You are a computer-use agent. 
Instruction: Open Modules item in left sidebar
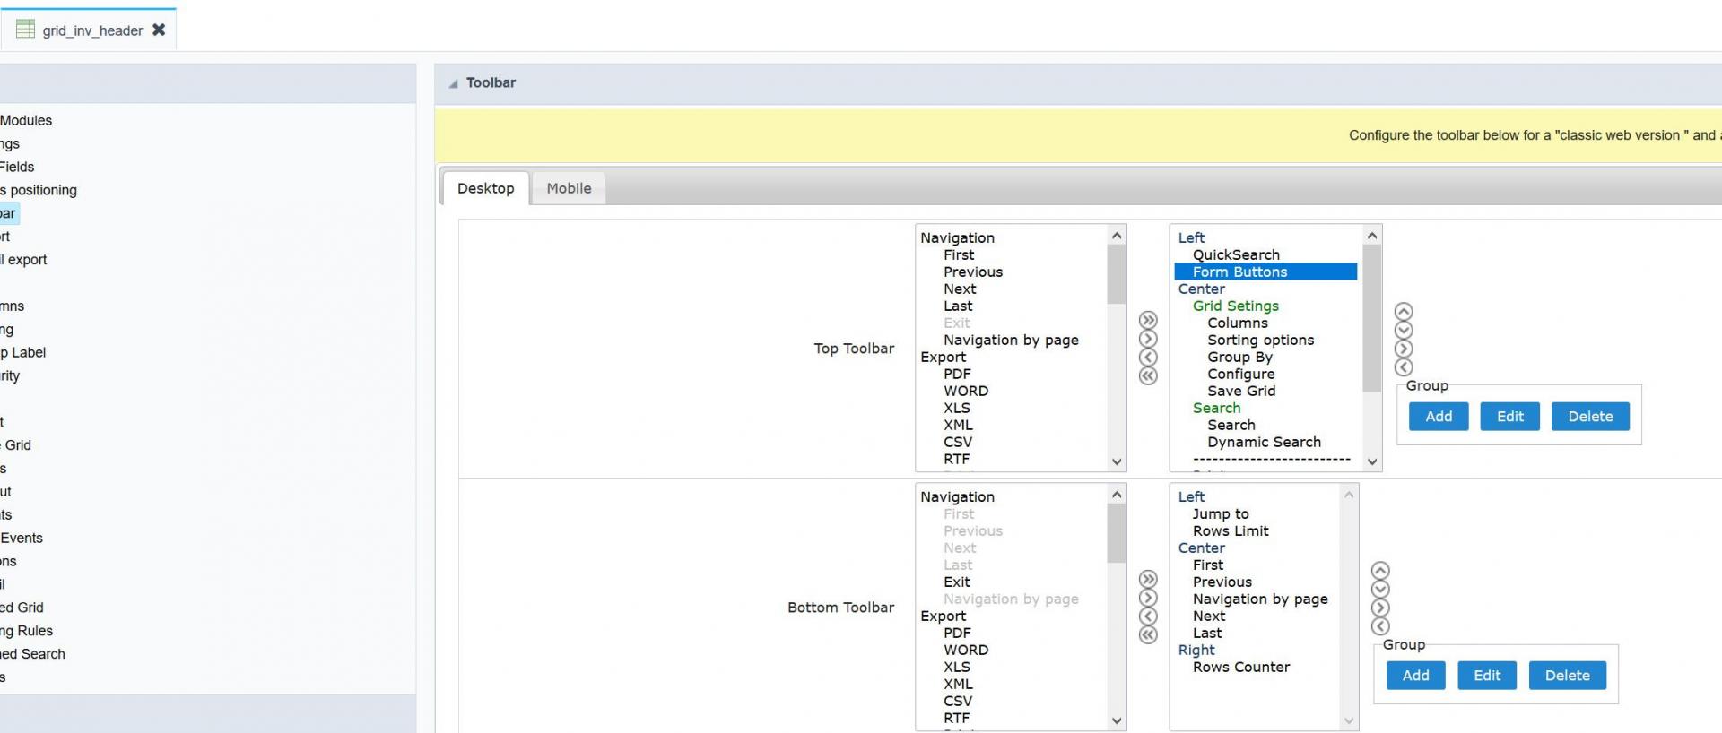click(x=26, y=120)
